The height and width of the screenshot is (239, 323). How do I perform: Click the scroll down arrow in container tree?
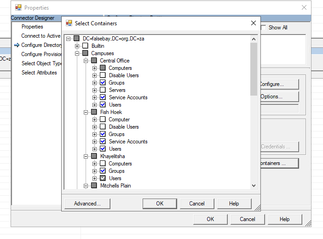click(254, 185)
